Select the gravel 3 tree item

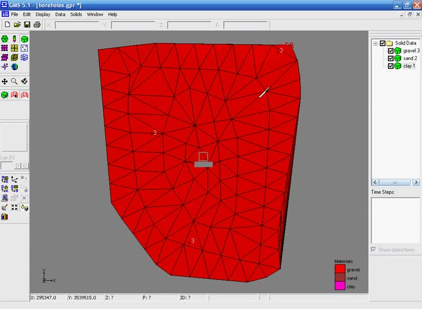tap(412, 51)
